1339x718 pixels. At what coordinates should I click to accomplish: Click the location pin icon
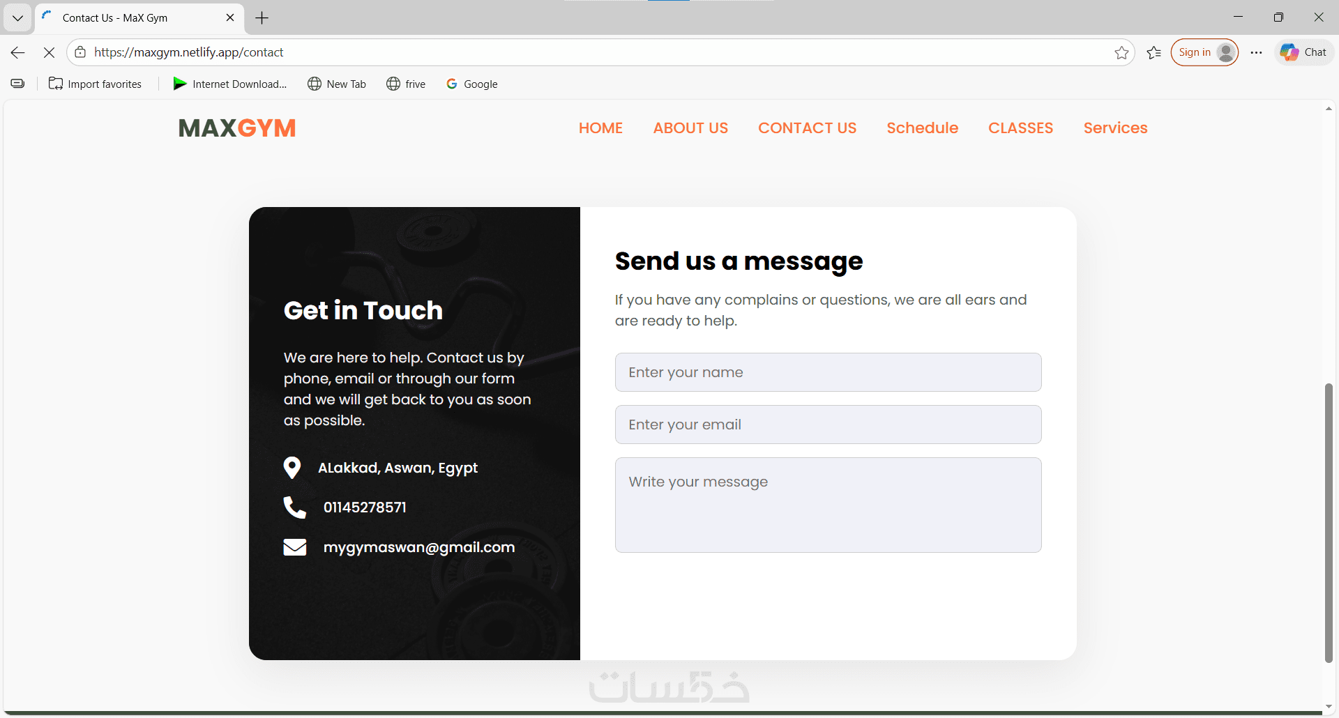[292, 468]
